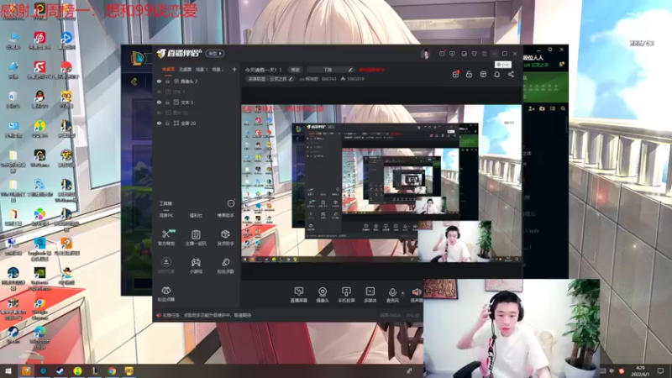Image resolution: width=672 pixels, height=378 pixels.
Task: Open messages icon with red dot in title bar
Action: point(442,54)
